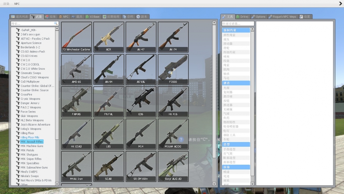The height and width of the screenshot is (194, 344).
Task: Select M9K Pistols category
Action: [x=28, y=150]
